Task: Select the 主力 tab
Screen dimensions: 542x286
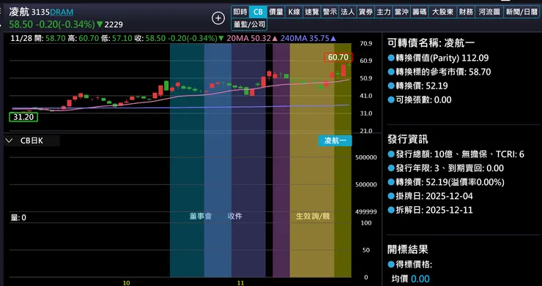Action: [383, 12]
